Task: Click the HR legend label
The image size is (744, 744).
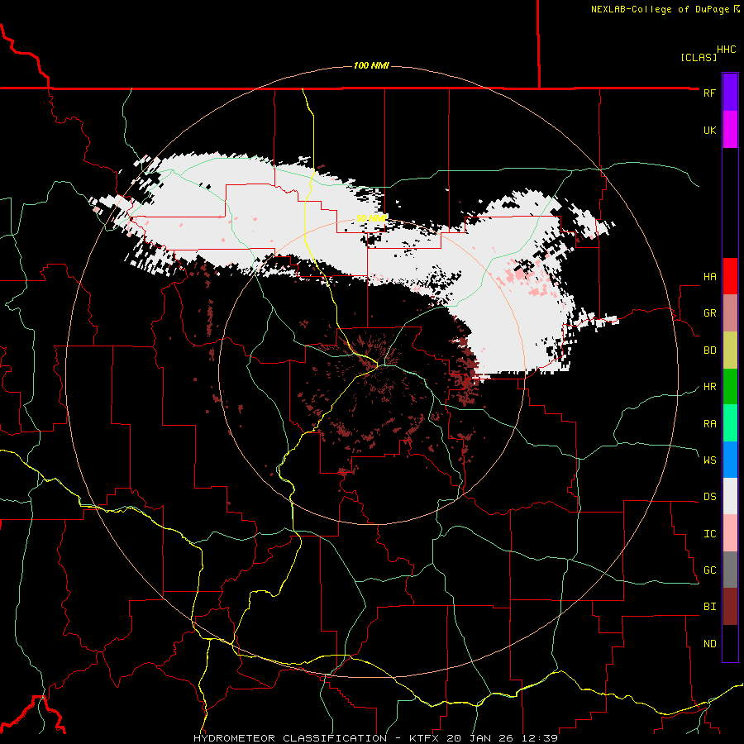Action: click(x=709, y=387)
